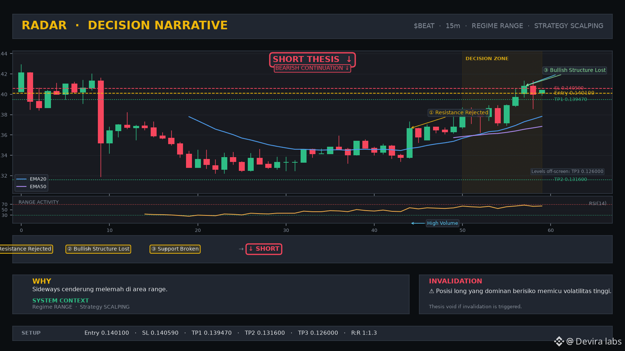This screenshot has height=351, width=625.
Task: Click TP3 0.126000 in SETUP bar
Action: coord(318,333)
